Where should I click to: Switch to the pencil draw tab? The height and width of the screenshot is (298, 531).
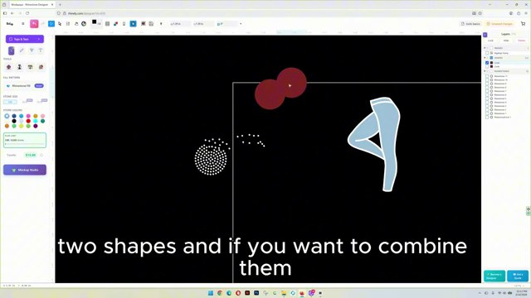click(22, 50)
